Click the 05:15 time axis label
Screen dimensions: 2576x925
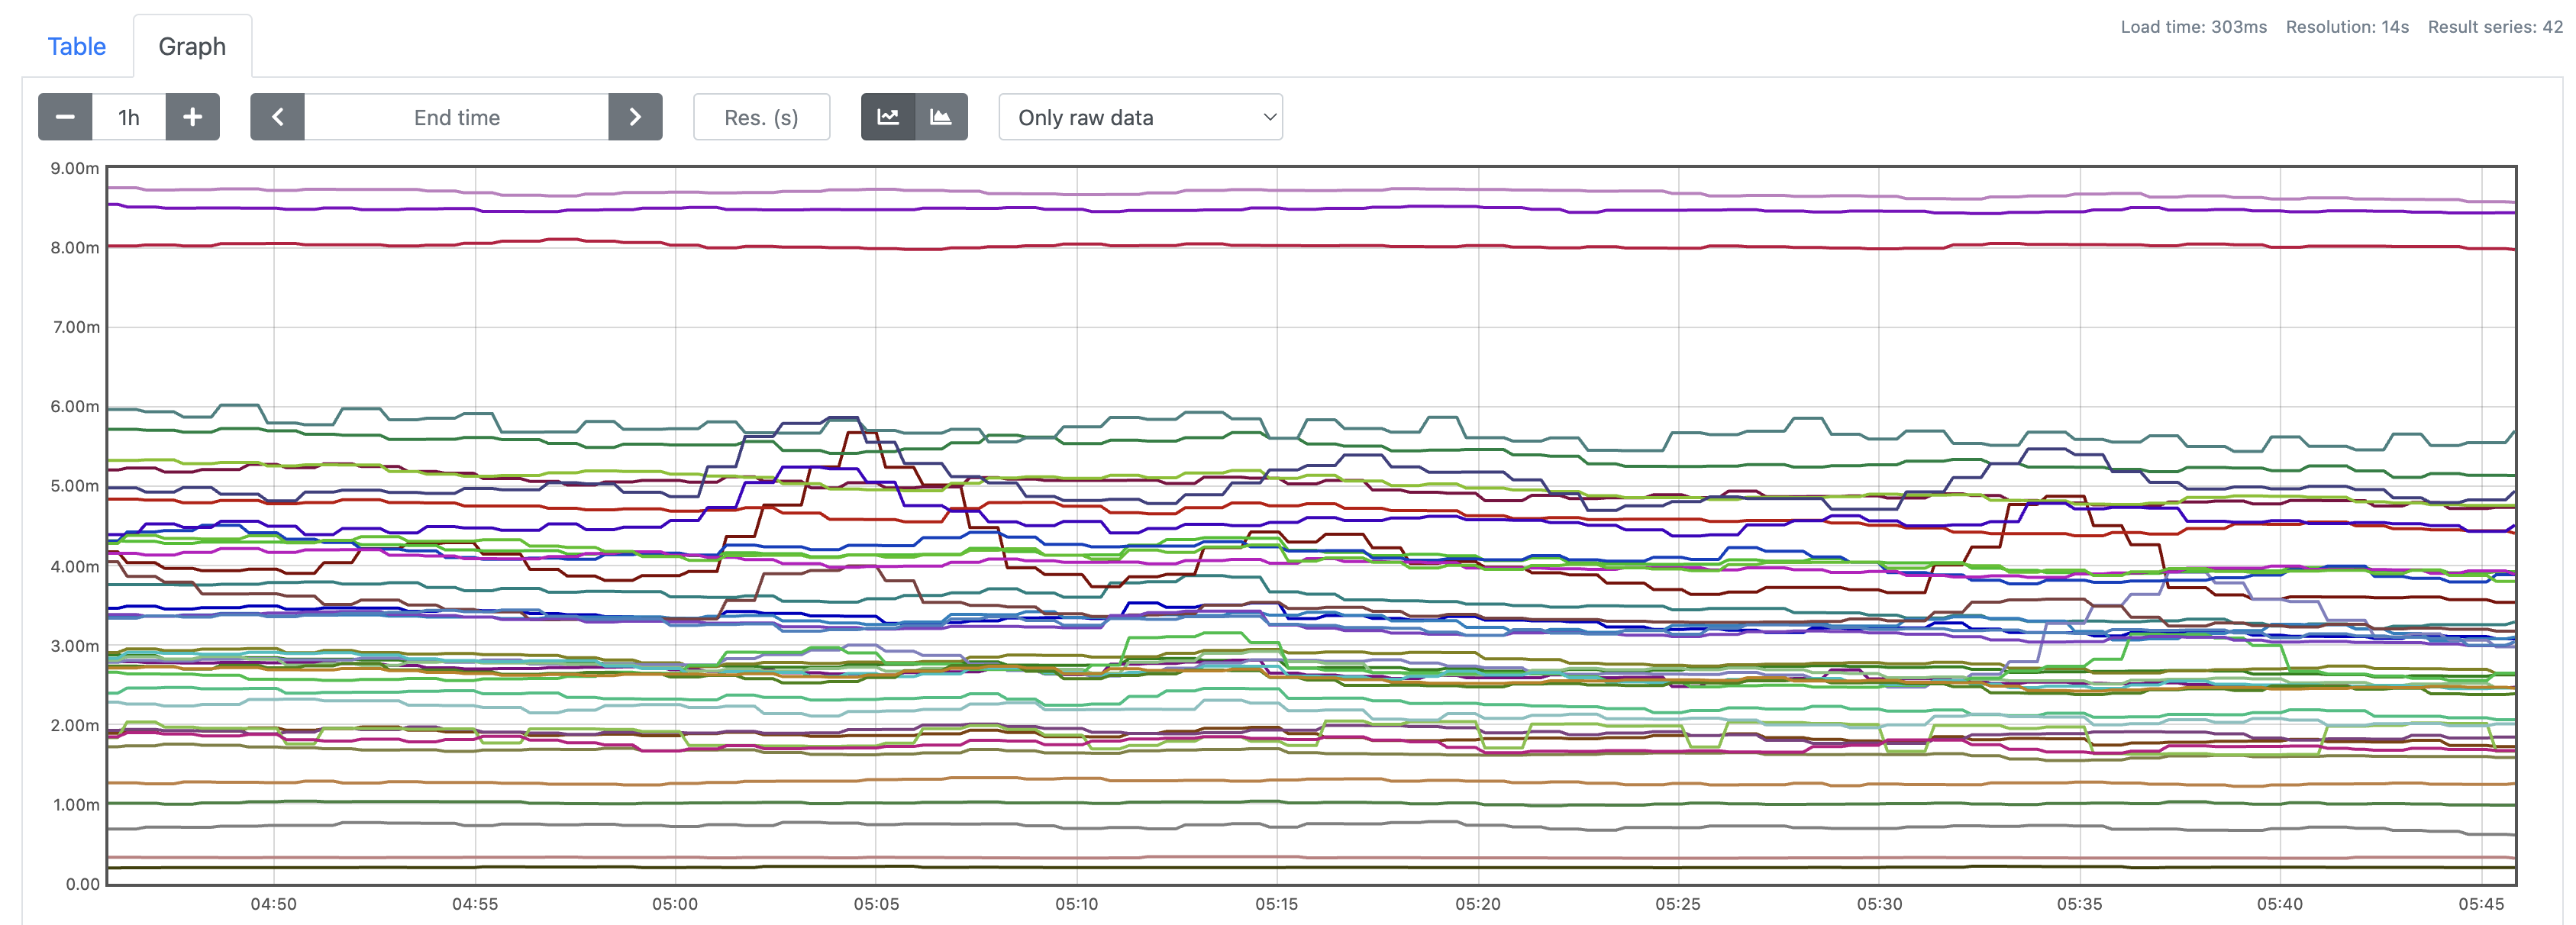[1276, 904]
